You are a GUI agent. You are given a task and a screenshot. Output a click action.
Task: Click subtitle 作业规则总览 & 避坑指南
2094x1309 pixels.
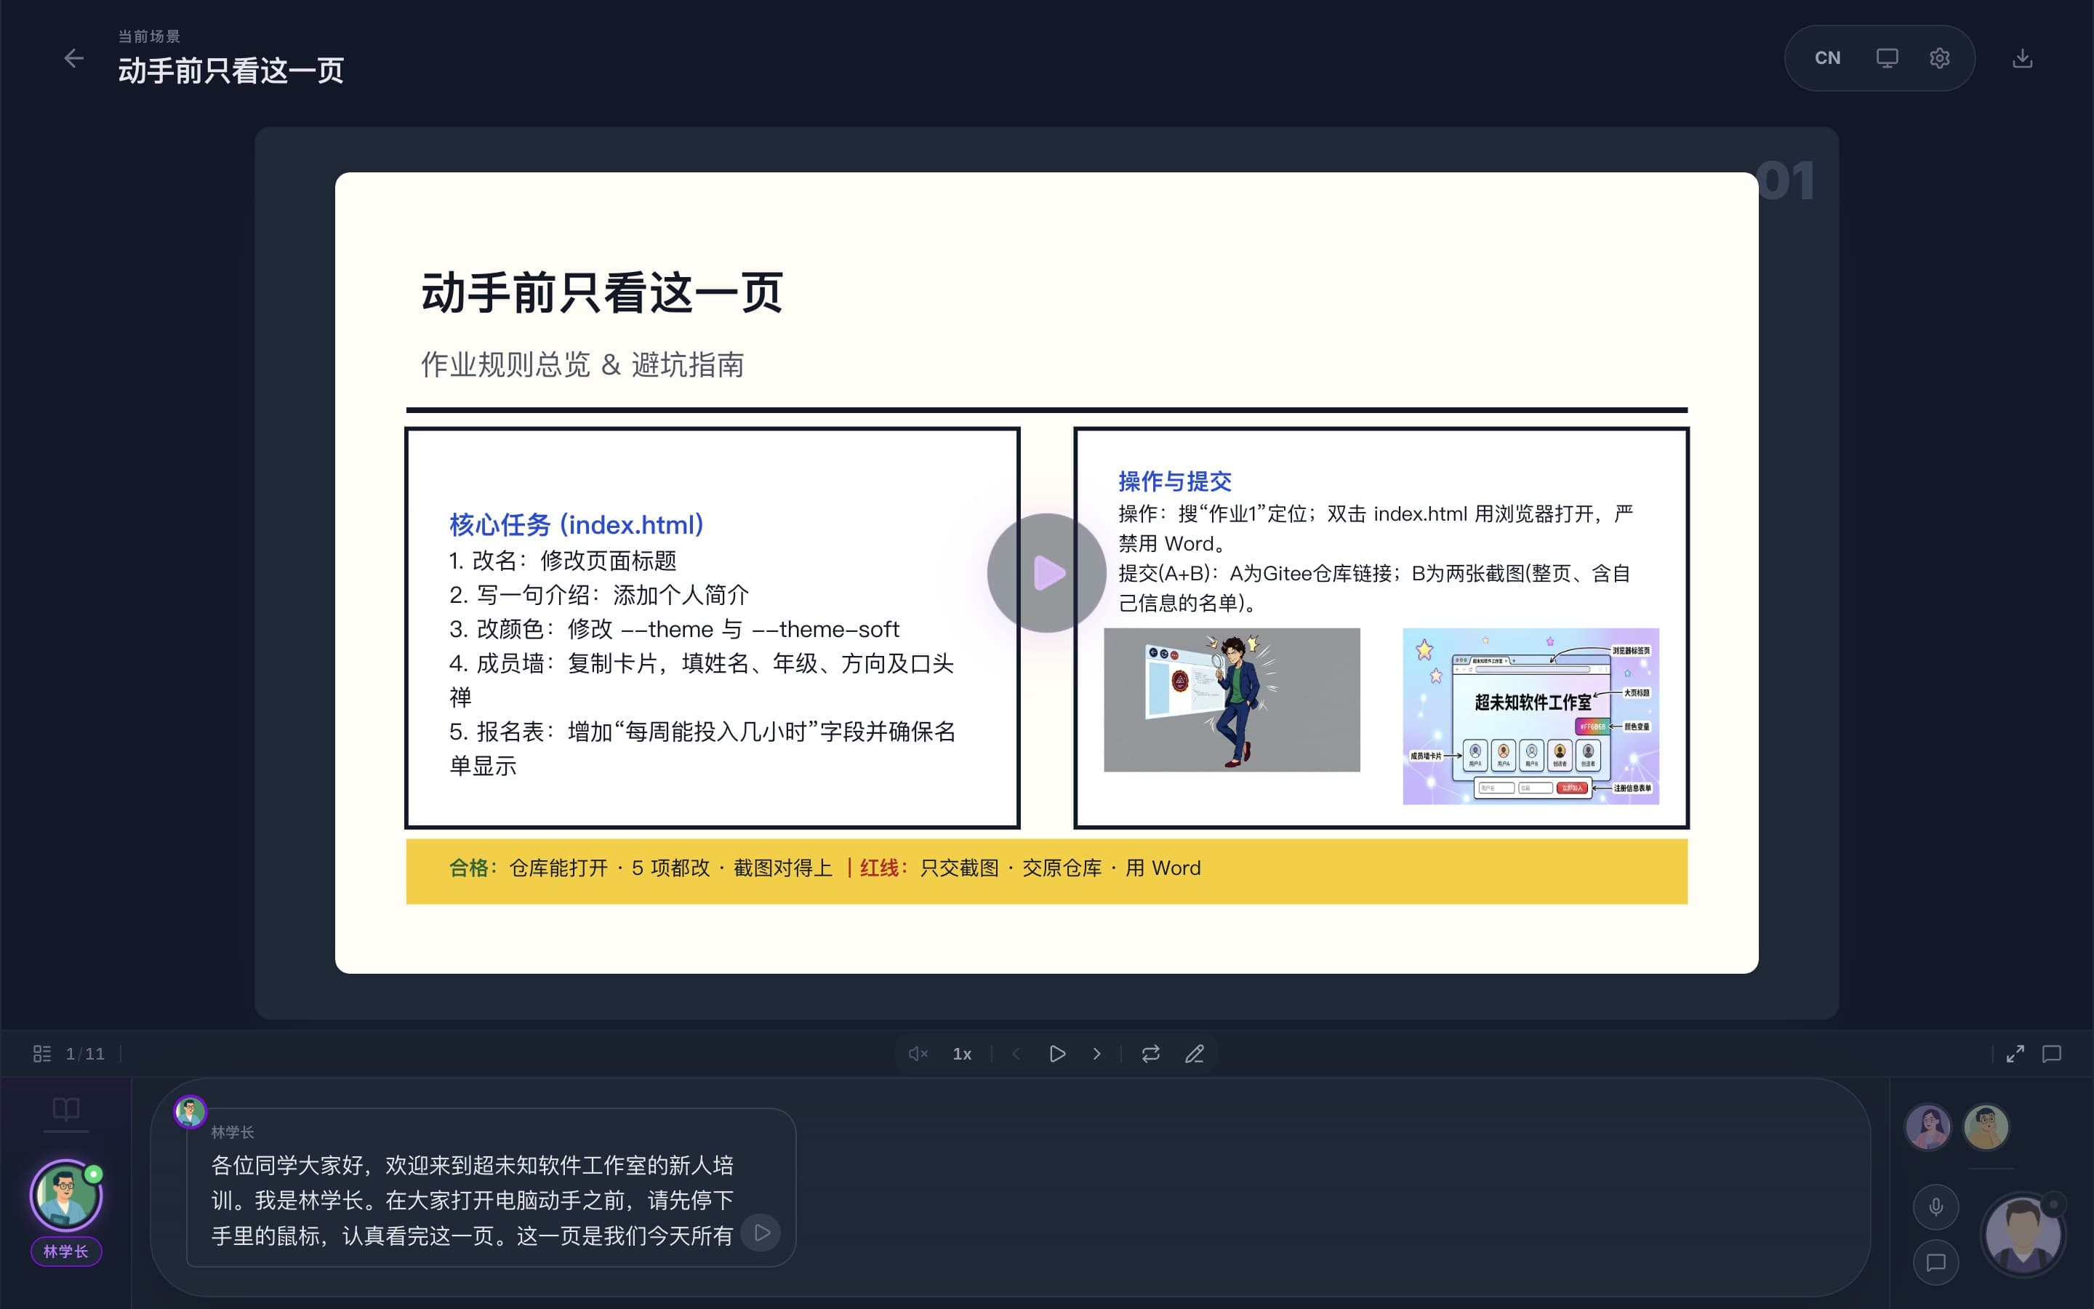[x=582, y=364]
